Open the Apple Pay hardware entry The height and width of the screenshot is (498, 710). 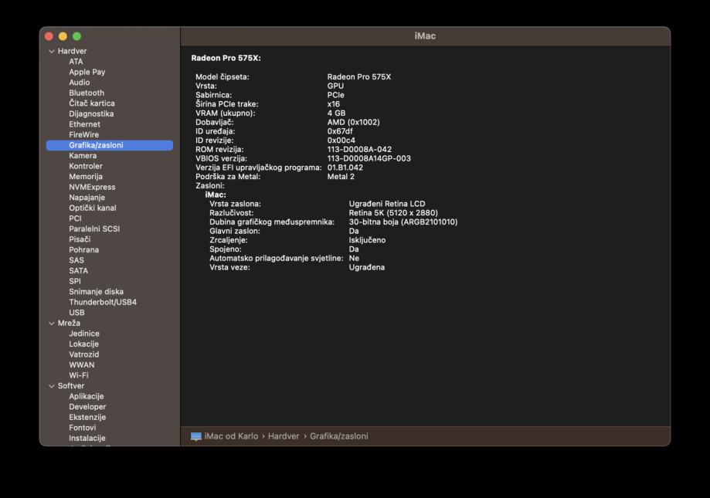pos(87,72)
